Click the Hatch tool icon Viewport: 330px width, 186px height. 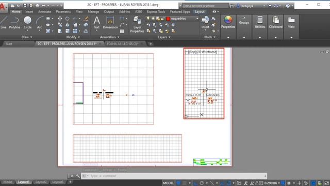click(48, 31)
